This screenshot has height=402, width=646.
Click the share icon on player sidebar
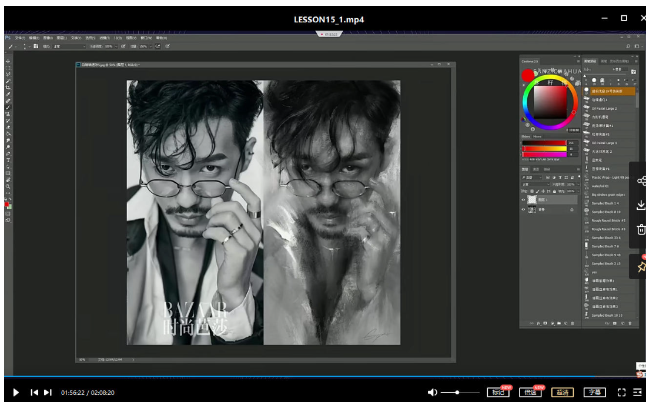[x=641, y=181]
